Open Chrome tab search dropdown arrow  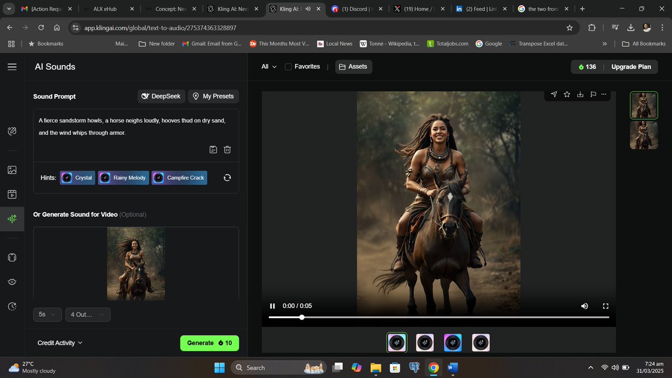(x=9, y=9)
